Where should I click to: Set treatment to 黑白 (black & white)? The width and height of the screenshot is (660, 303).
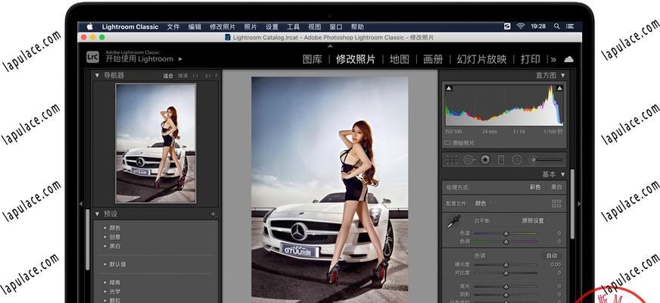[x=556, y=187]
